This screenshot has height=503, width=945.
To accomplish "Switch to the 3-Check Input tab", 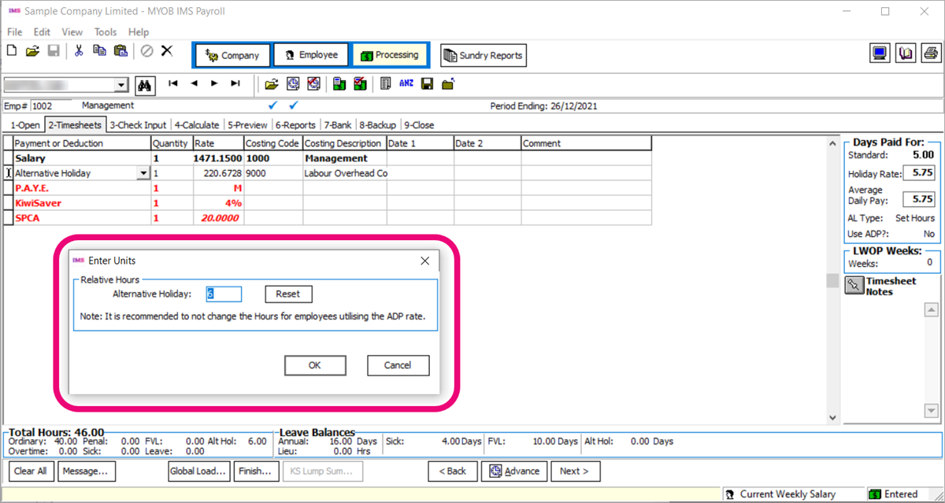I will pyautogui.click(x=138, y=125).
